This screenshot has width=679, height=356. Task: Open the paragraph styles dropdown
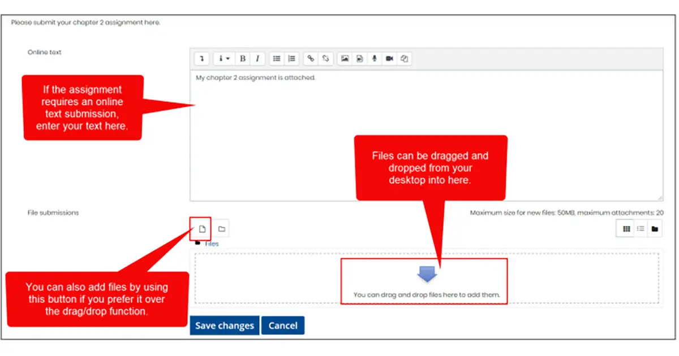click(x=224, y=58)
